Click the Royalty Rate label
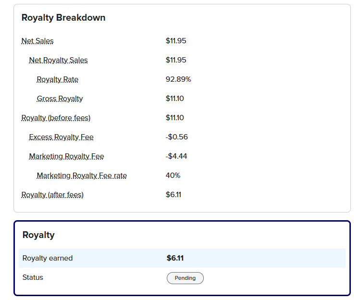Image resolution: width=360 pixels, height=300 pixels. click(57, 79)
